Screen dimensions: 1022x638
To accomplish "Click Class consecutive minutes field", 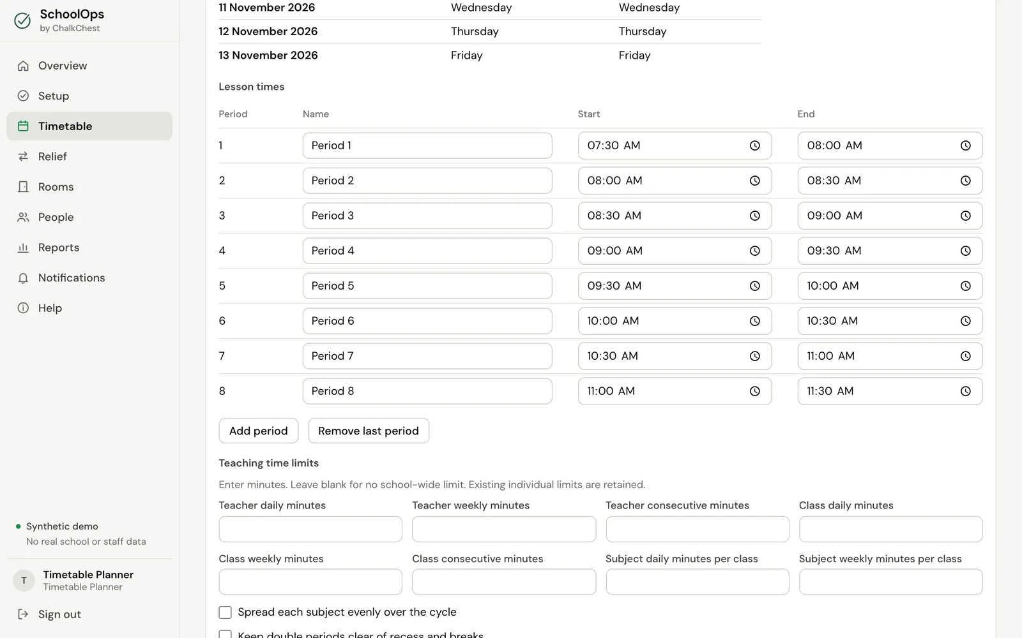I will (x=504, y=582).
